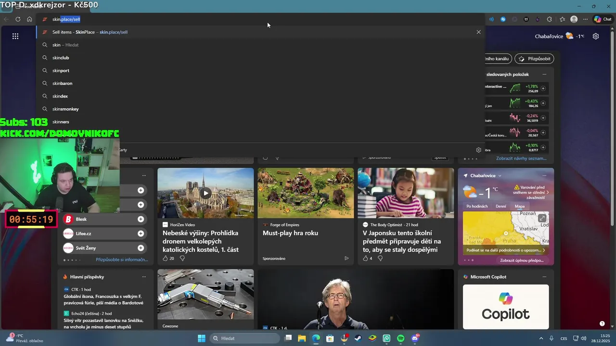Open Chabařovice weather in the header
The image size is (616, 346).
tap(559, 36)
